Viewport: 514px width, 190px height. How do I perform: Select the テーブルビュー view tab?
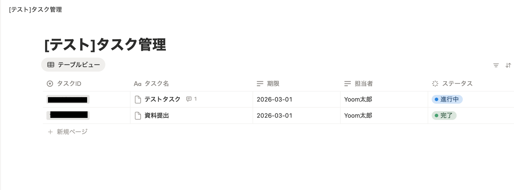pyautogui.click(x=73, y=65)
